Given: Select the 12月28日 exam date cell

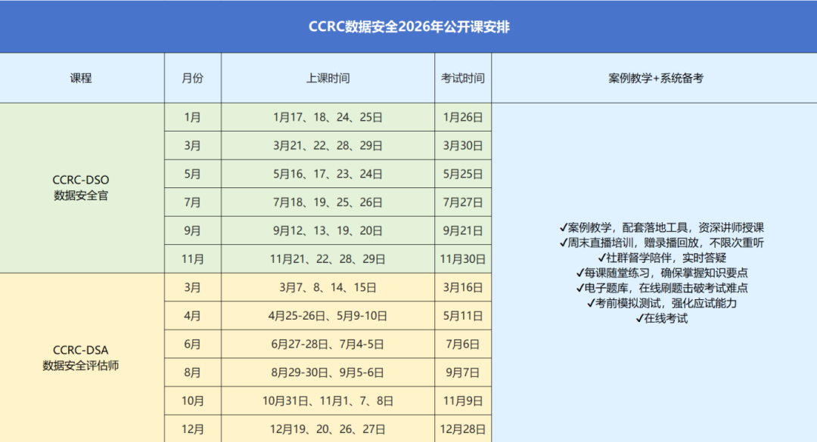Looking at the screenshot, I should (463, 429).
